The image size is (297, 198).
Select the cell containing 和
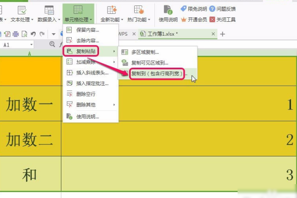(30, 174)
